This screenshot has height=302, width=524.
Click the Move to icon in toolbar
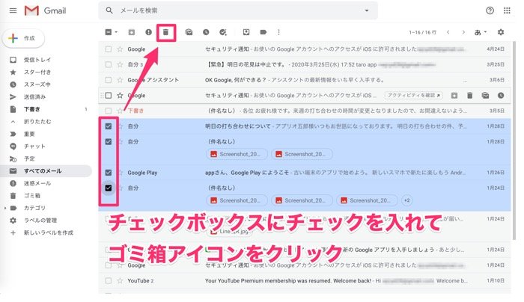point(246,32)
